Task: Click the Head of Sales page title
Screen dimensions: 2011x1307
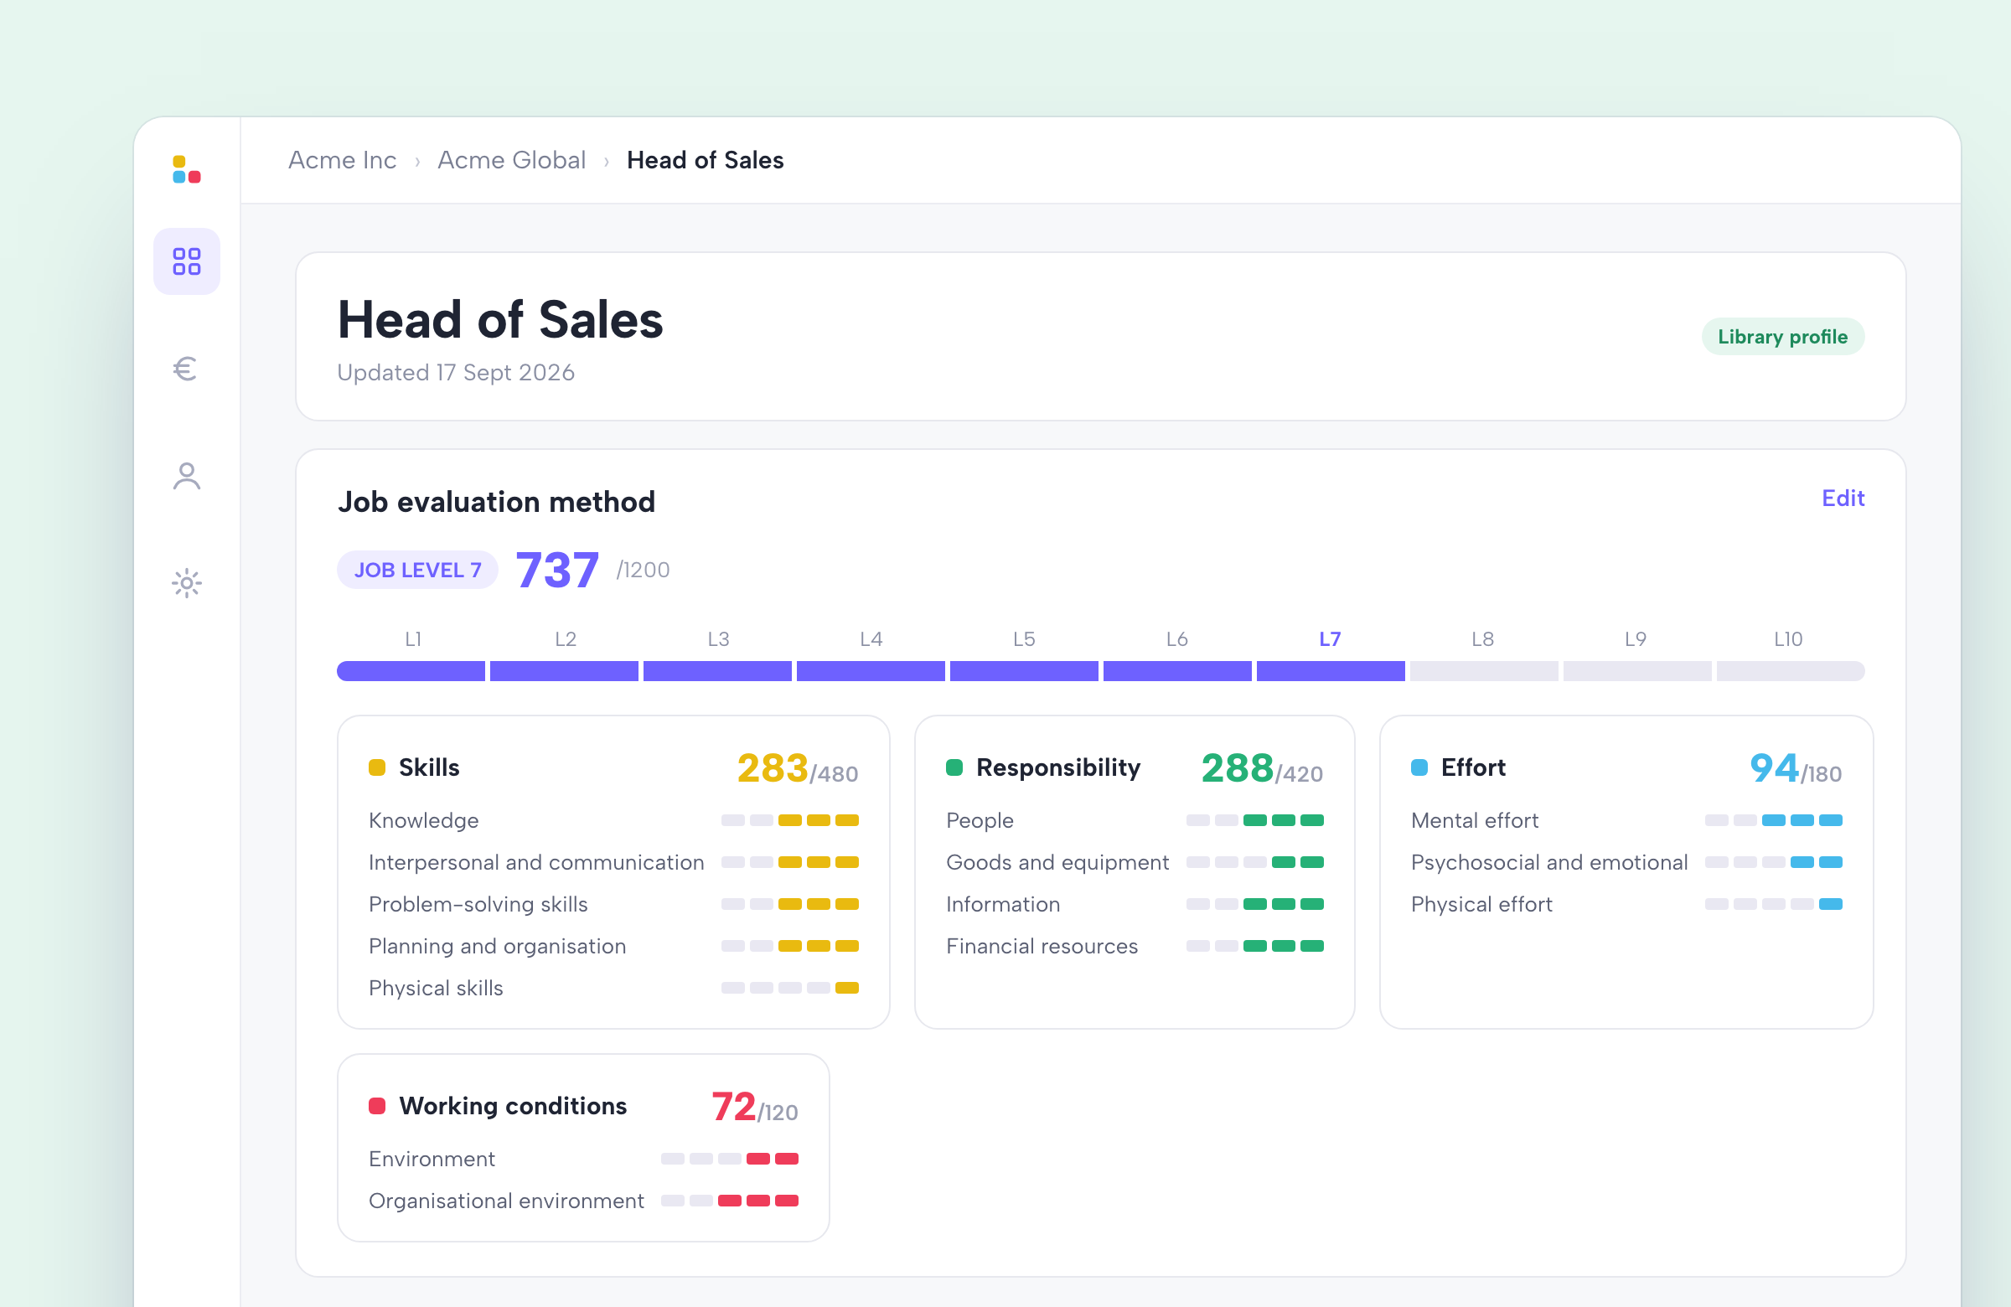Action: coord(500,320)
